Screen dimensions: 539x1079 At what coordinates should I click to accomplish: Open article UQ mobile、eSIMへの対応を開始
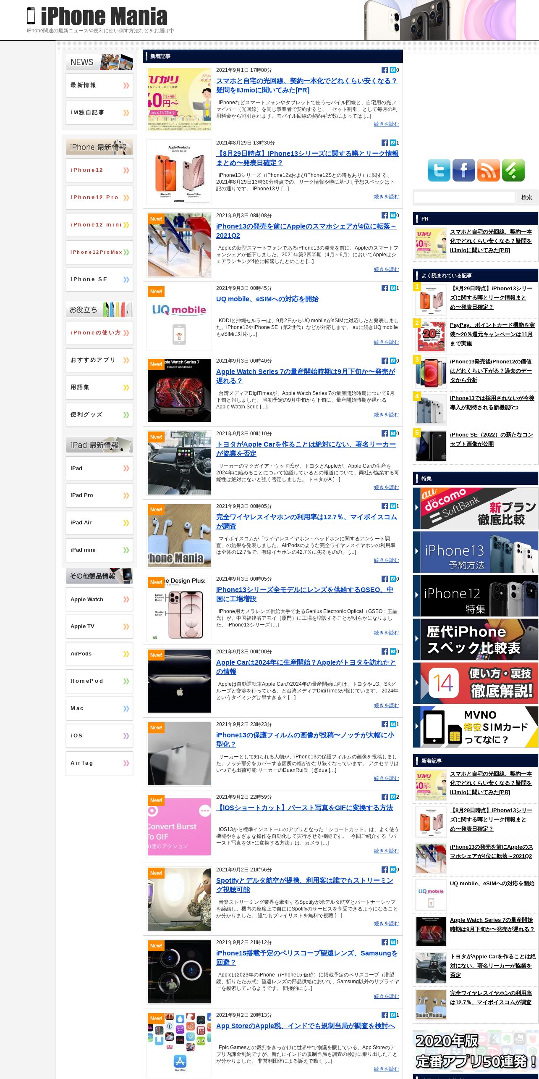[x=267, y=299]
